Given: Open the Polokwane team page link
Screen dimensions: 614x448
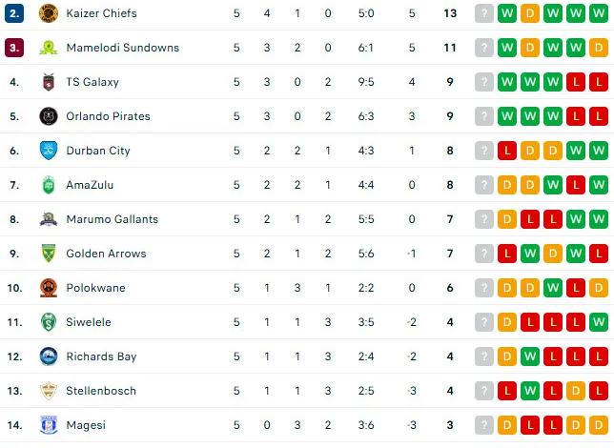Looking at the screenshot, I should coord(96,288).
